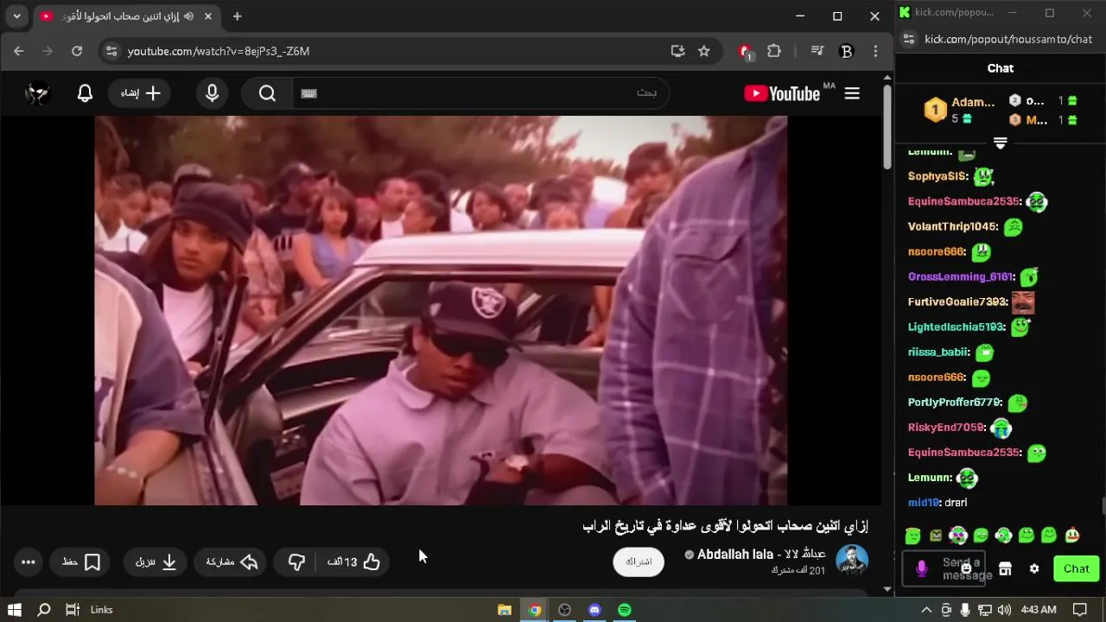Go forward in Chrome history
The image size is (1106, 622).
48,51
